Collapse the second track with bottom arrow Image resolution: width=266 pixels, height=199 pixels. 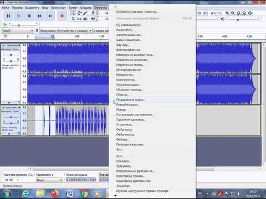9,134
